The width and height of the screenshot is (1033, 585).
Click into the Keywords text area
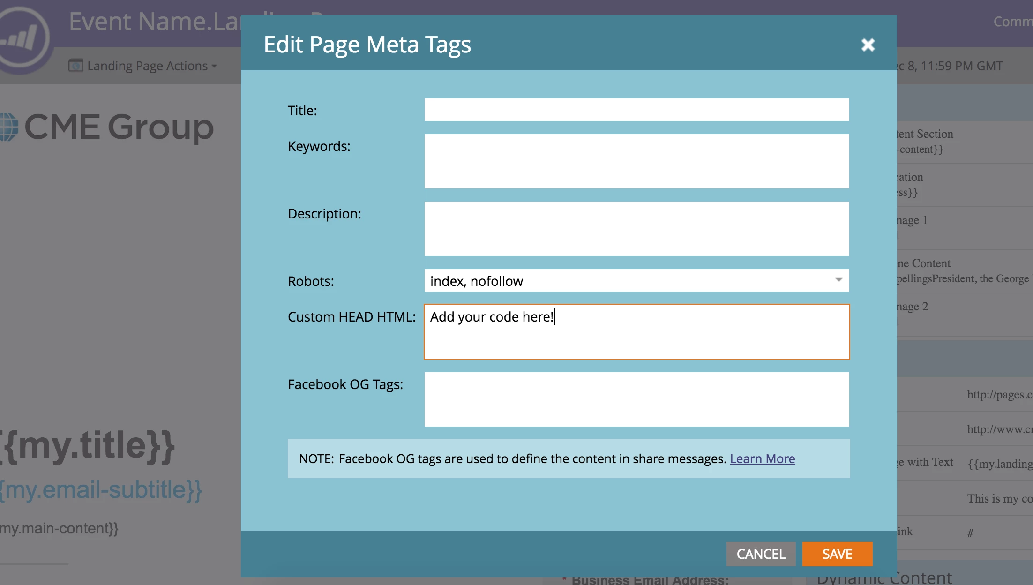tap(636, 161)
